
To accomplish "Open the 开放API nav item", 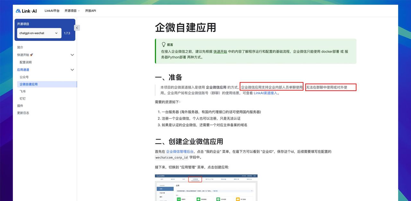I will click(91, 11).
